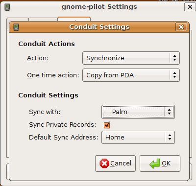Screen dimensions: 196x186
Task: Expand the Sync with Palm dropdown
Action: click(138, 112)
